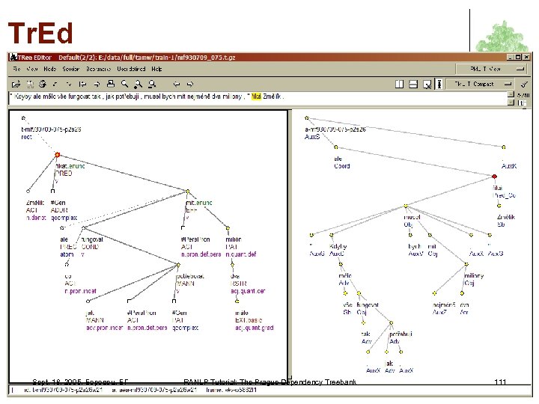
Task: Open the PML_T_Compact stylesheet dropdown
Action: pyautogui.click(x=481, y=84)
